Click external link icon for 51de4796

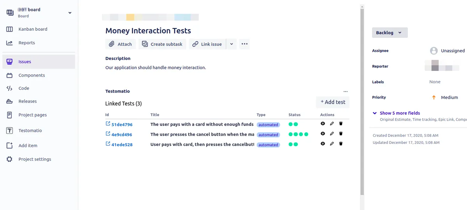coord(108,124)
